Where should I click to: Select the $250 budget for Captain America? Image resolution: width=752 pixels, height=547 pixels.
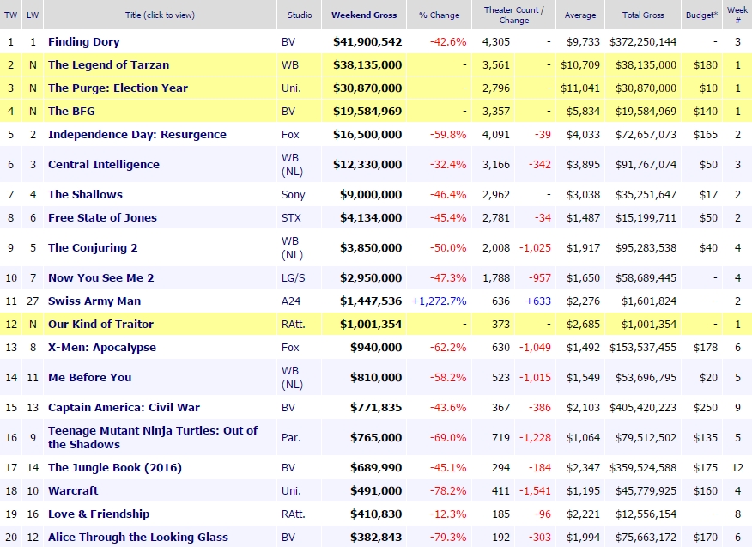[706, 407]
